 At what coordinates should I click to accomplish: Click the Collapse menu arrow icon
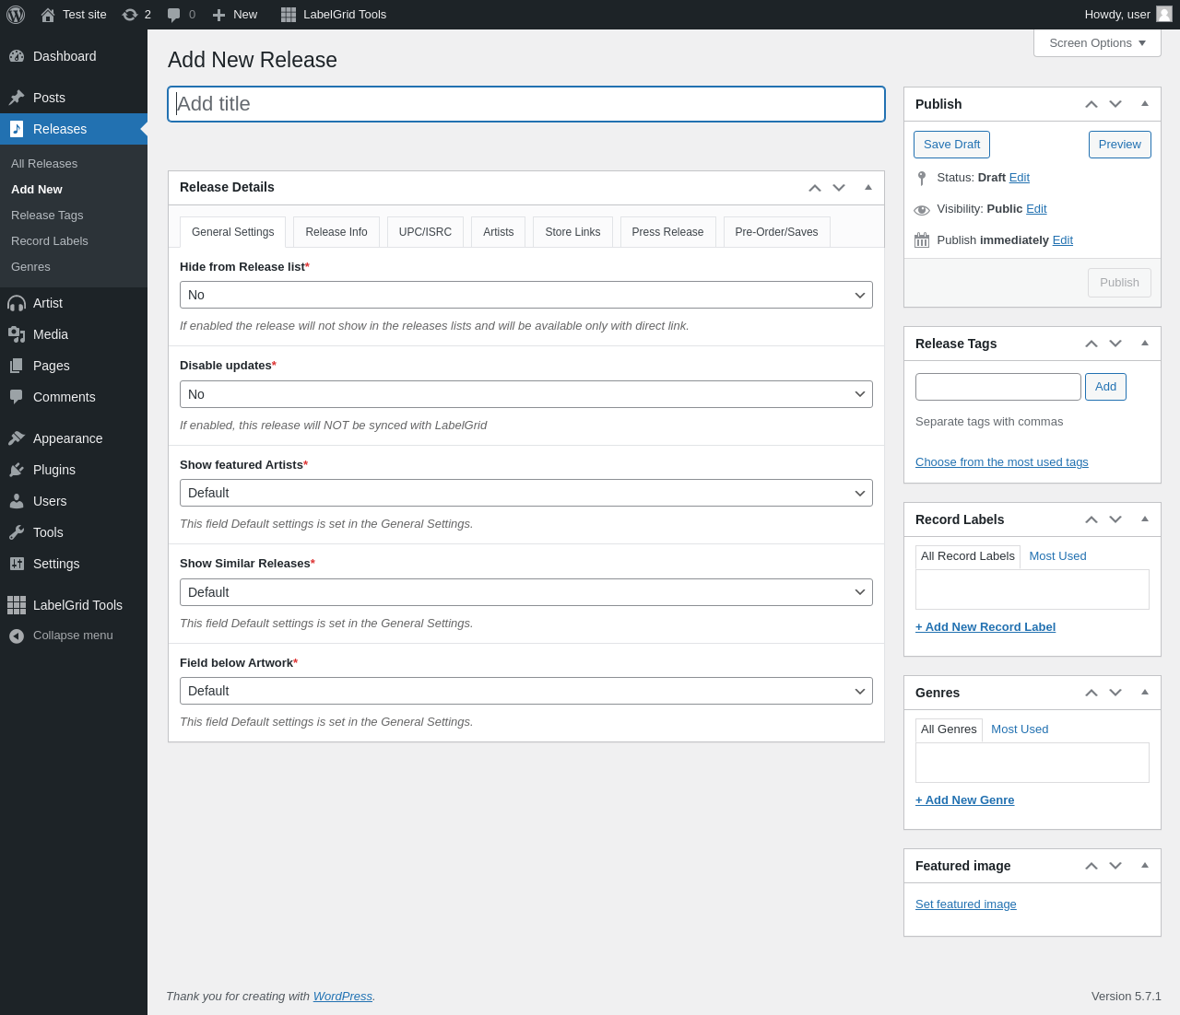17,636
